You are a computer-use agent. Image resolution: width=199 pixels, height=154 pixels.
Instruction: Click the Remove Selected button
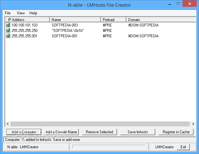pos(99,132)
